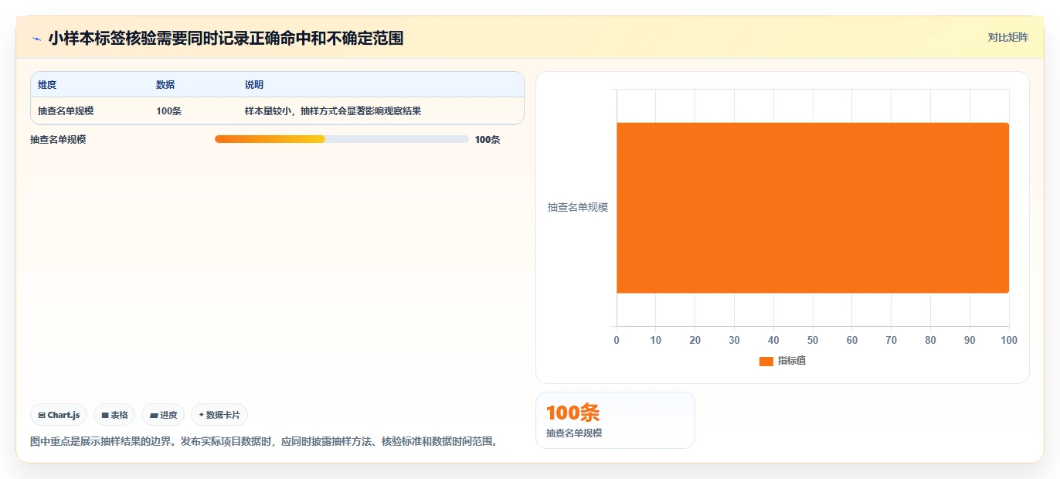
Task: Click the Chart.js tag chip
Action: (x=59, y=415)
